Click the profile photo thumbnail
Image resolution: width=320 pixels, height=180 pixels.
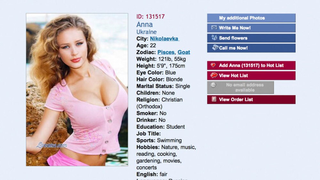(77, 90)
